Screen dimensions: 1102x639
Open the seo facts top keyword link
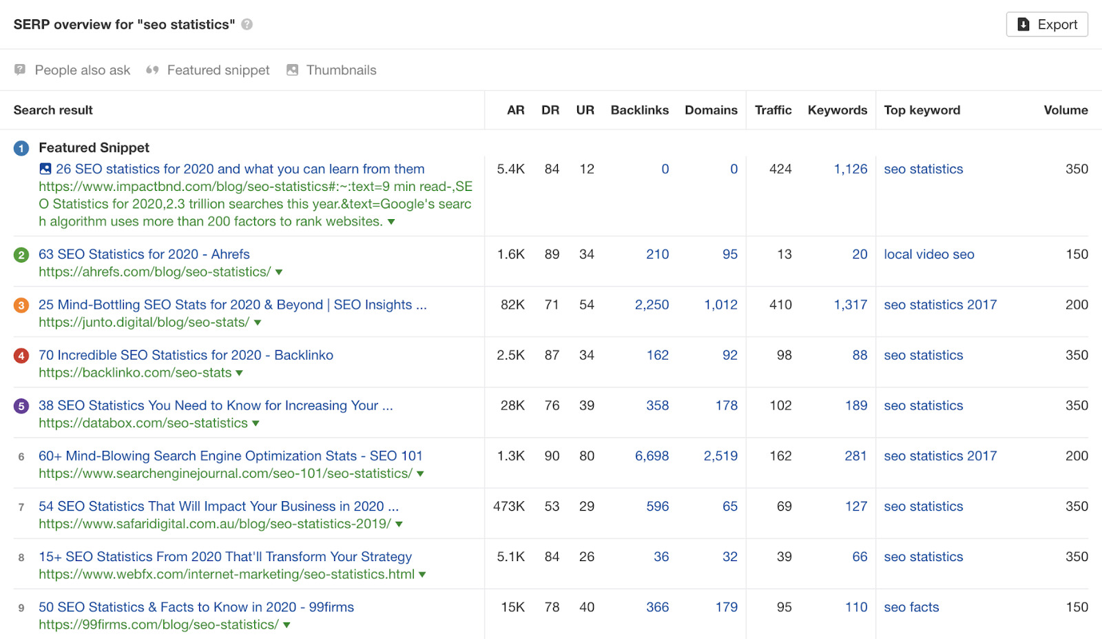point(911,607)
